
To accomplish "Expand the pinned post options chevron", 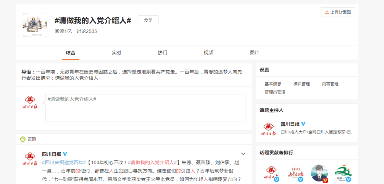I will pyautogui.click(x=243, y=154).
